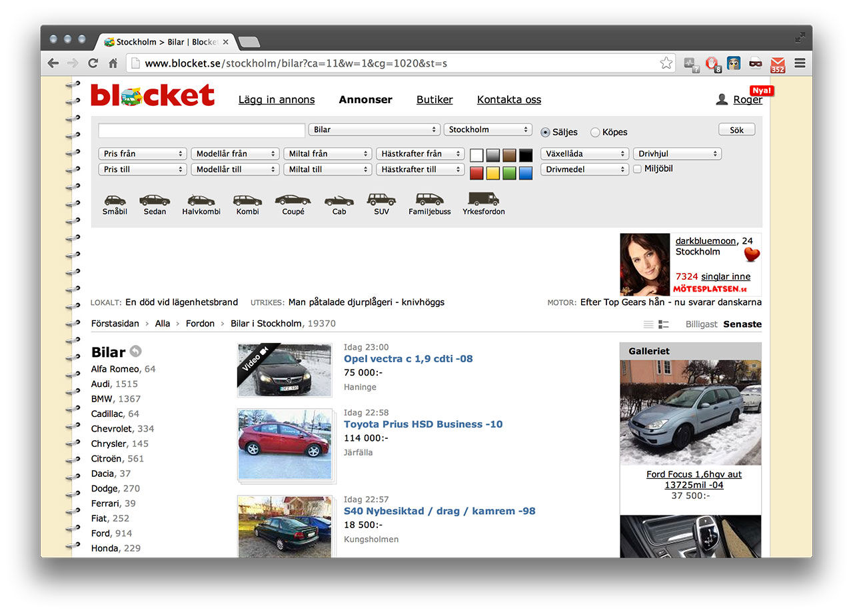The width and height of the screenshot is (853, 614).
Task: Open the Opel vectra c 1,9 cdti listing
Action: (x=408, y=359)
